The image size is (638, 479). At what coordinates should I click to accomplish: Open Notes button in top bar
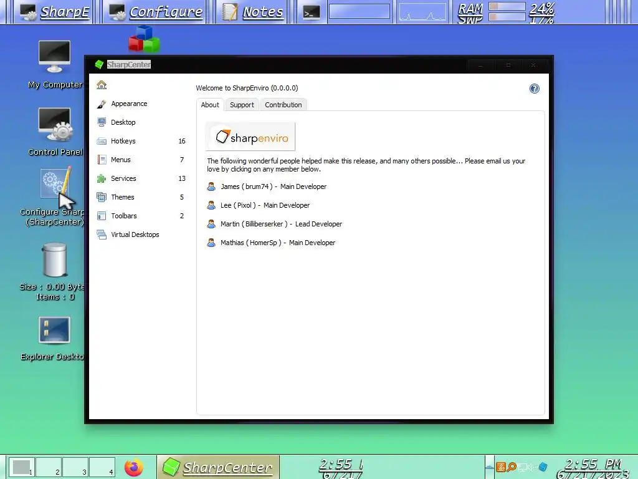point(253,12)
